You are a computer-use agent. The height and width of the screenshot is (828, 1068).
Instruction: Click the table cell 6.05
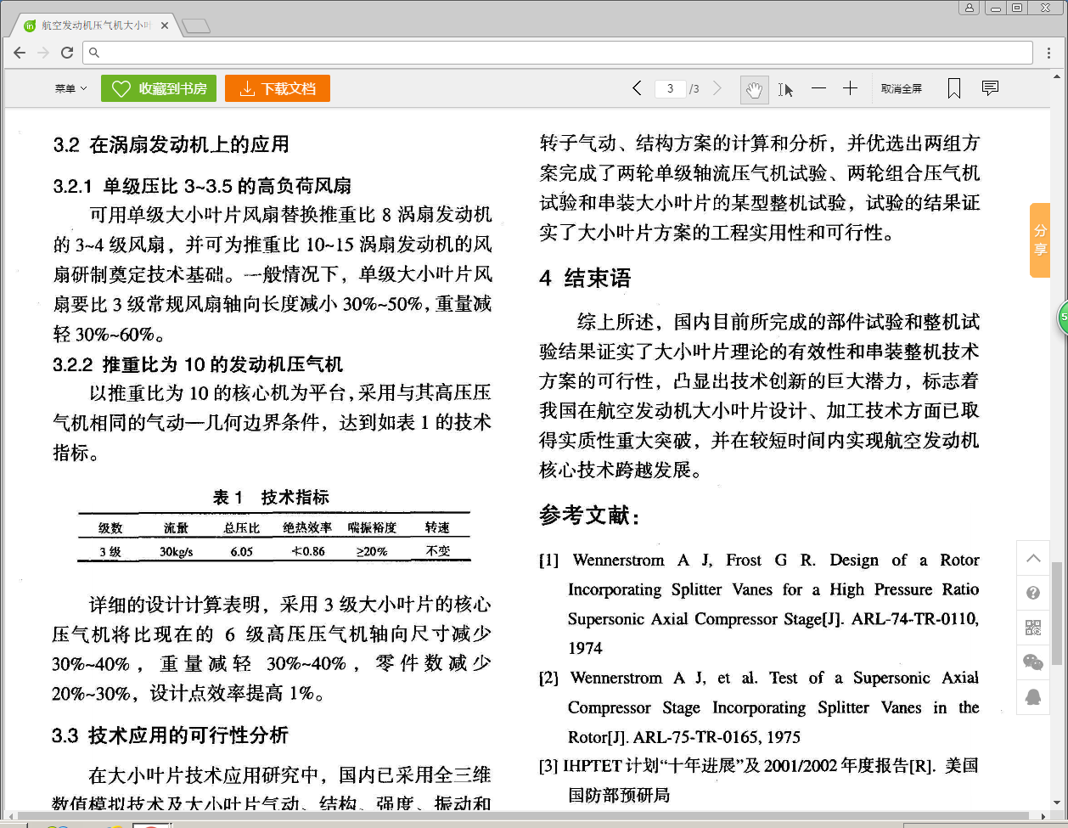pyautogui.click(x=242, y=551)
